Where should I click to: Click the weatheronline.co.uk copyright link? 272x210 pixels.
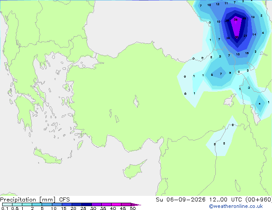coord(236,206)
